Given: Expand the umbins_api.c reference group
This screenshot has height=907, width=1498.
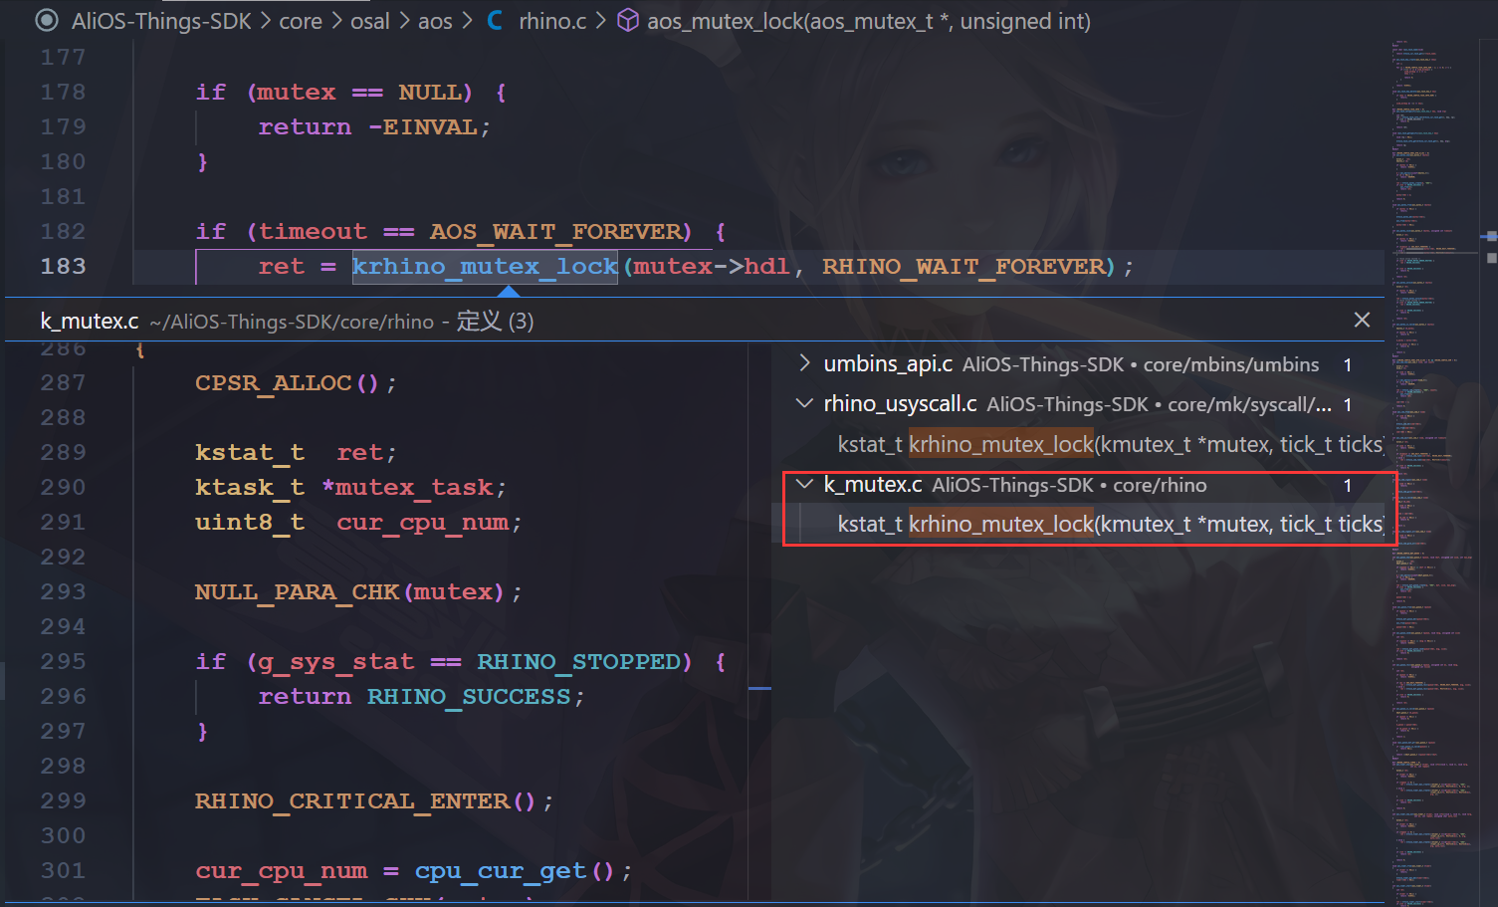Looking at the screenshot, I should 804,364.
